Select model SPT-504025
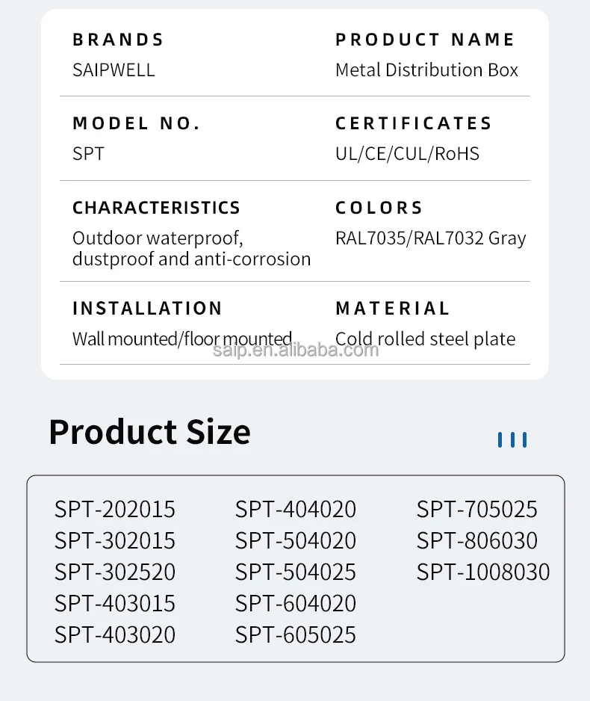Image resolution: width=590 pixels, height=701 pixels. [296, 572]
